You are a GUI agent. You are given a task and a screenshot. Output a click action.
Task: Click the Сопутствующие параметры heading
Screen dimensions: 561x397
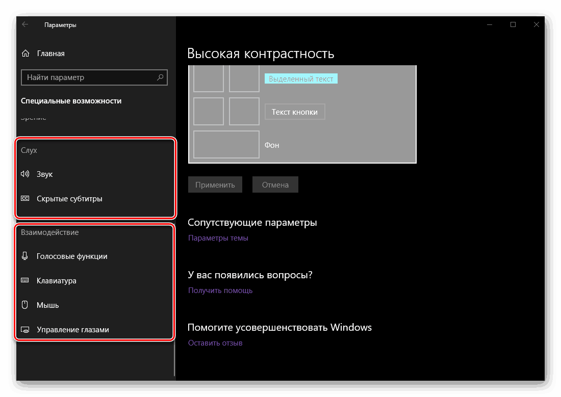tap(252, 223)
